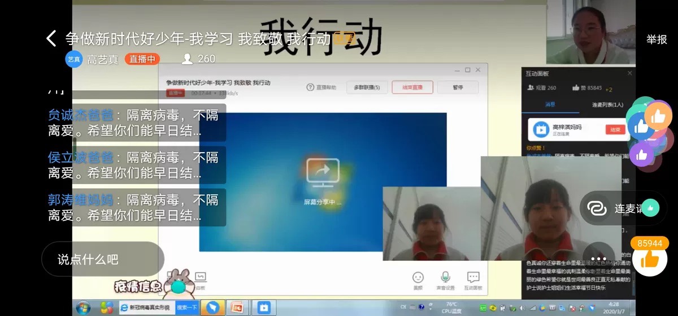Tap the 举报 report button
Viewport: 678px width, 316px height.
pyautogui.click(x=657, y=39)
